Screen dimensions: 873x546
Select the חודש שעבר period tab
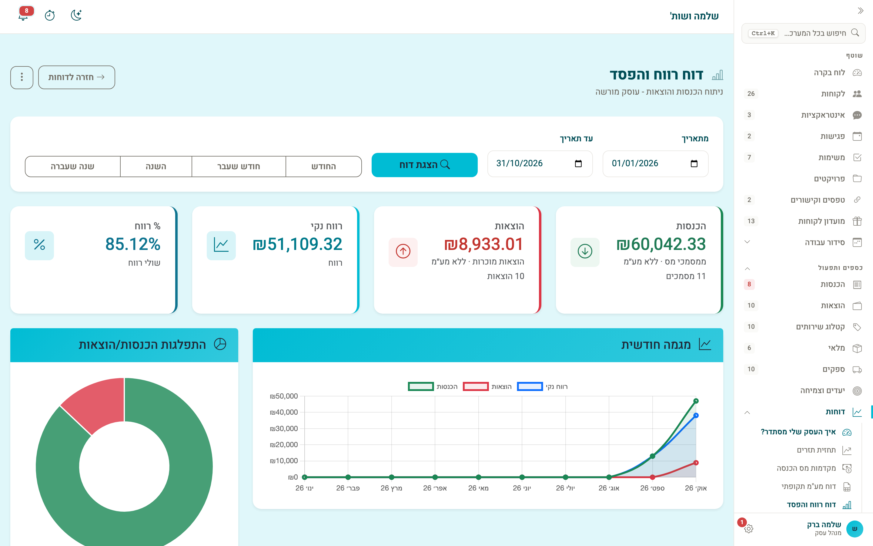point(239,167)
